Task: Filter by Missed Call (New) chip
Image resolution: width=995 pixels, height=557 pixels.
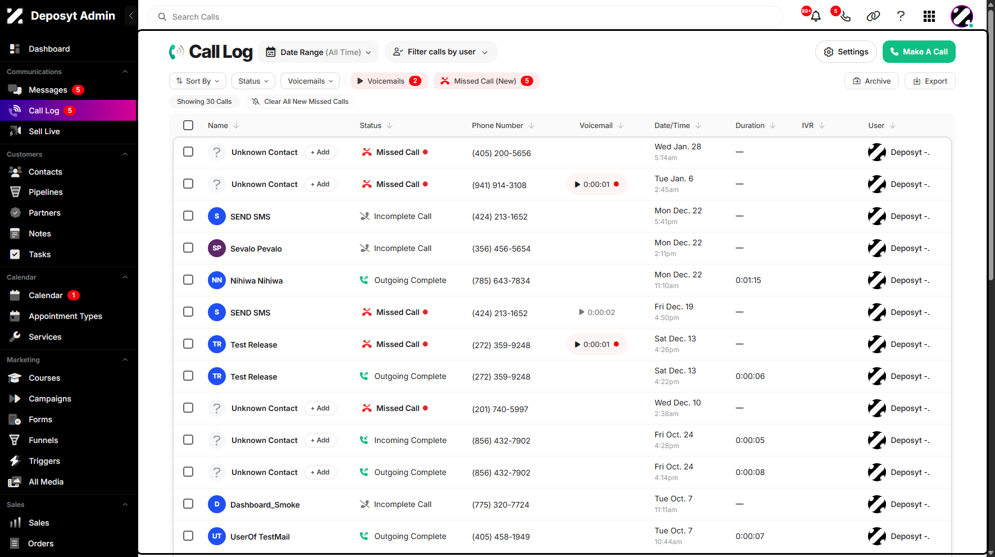Action: [486, 81]
